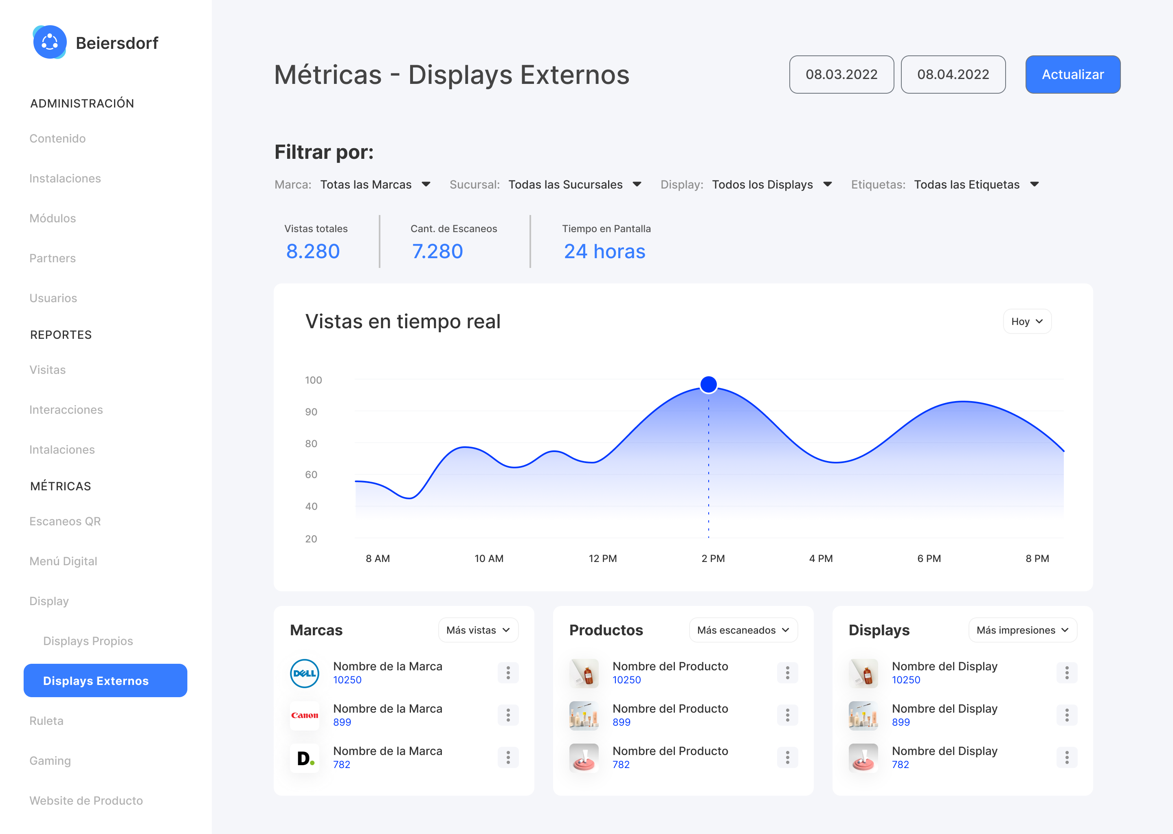Click Dell row's Nombre de la Marca
The image size is (1173, 834).
(388, 666)
